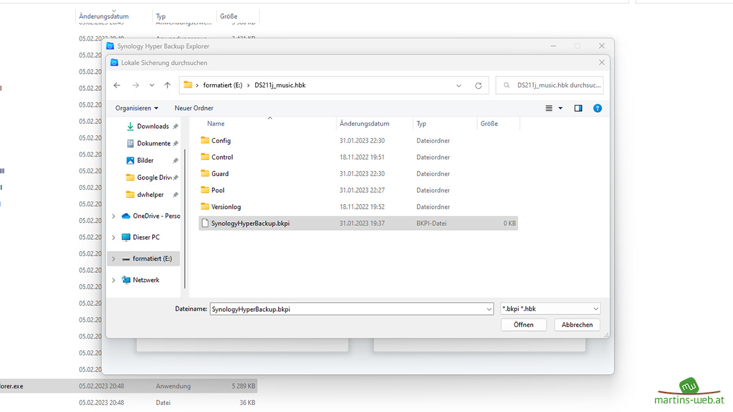The image size is (733, 412).
Task: Close the Lokale Sicherung durchsuchen dialog
Action: 602,62
